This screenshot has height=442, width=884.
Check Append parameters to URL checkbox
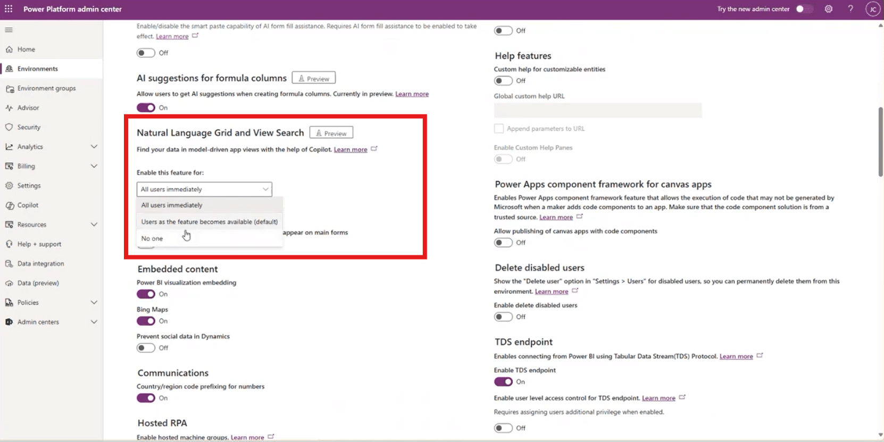point(498,129)
